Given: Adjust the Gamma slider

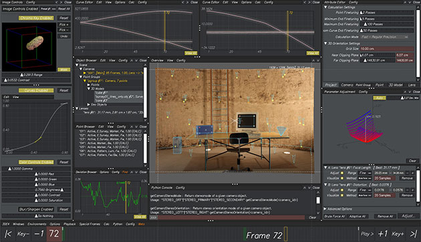Looking at the screenshot, I should click(x=36, y=168).
